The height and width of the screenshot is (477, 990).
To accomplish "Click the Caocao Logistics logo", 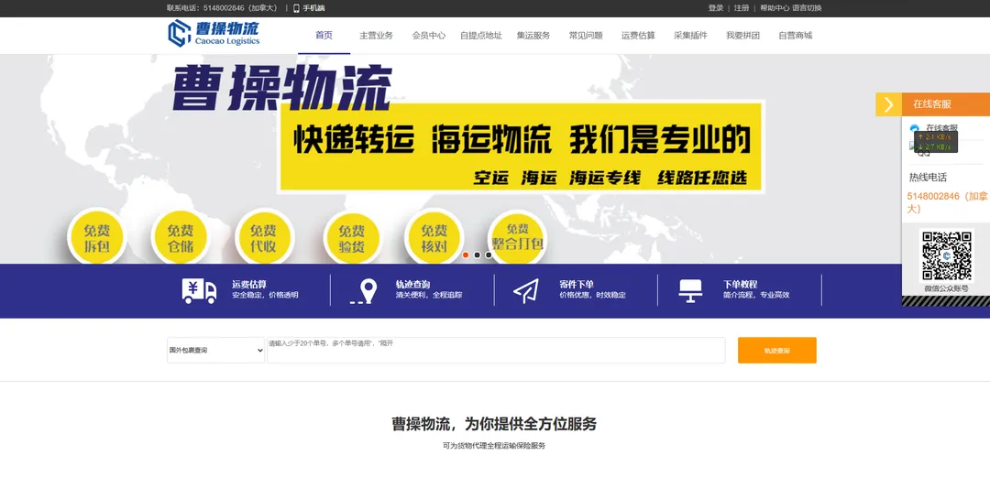I will [214, 33].
